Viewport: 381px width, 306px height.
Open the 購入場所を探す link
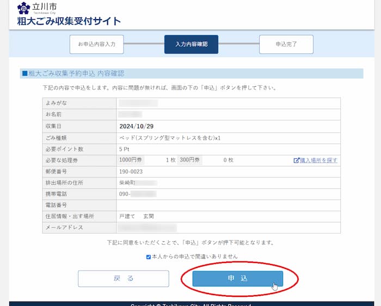318,160
